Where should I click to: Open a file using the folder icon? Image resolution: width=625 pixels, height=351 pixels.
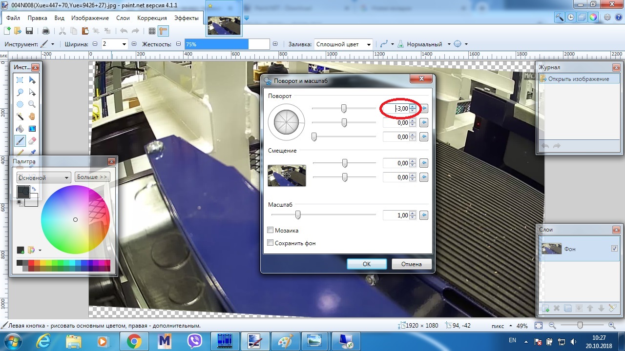18,31
